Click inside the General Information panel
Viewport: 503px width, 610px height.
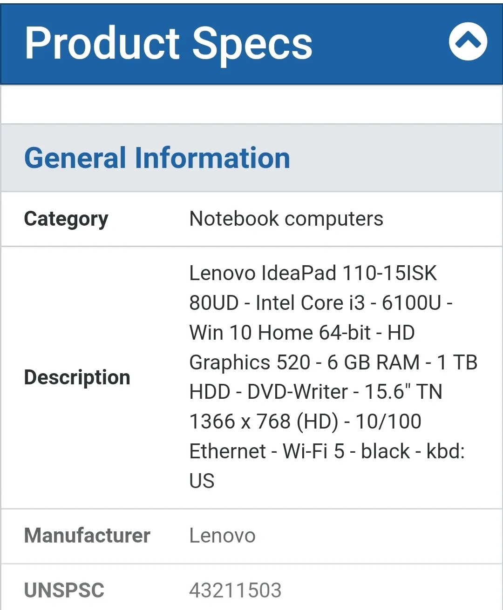pos(251,157)
